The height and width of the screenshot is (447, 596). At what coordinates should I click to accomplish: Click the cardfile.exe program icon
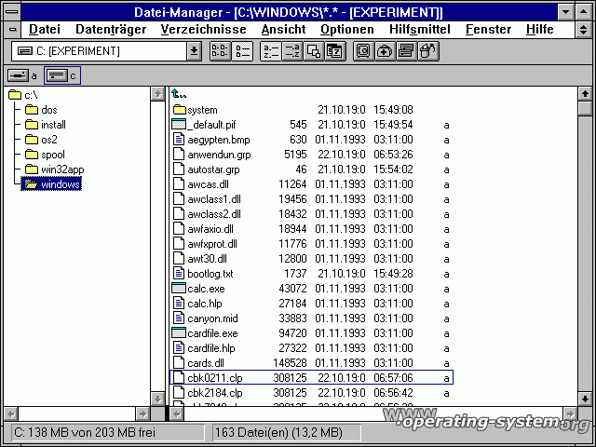click(x=179, y=333)
